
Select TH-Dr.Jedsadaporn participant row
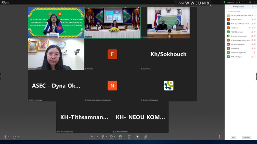241,57
